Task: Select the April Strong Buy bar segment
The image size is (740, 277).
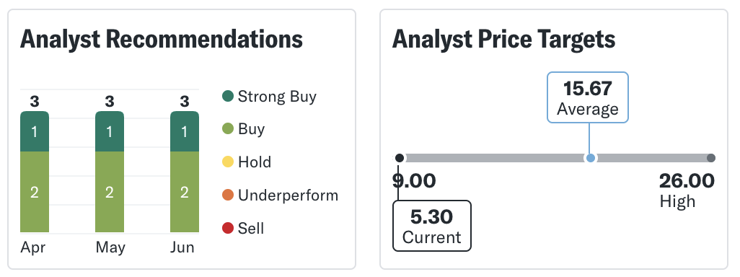Action: pos(35,131)
